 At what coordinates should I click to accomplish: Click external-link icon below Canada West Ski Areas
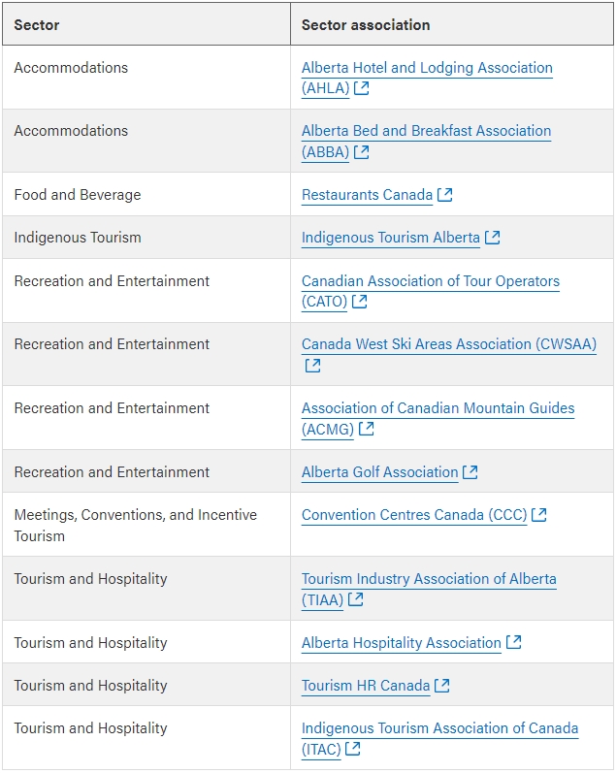[312, 366]
